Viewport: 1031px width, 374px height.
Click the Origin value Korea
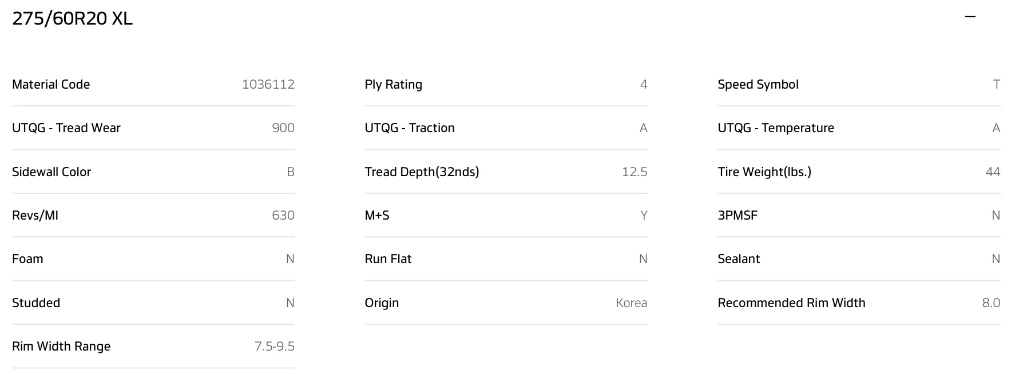tap(631, 303)
